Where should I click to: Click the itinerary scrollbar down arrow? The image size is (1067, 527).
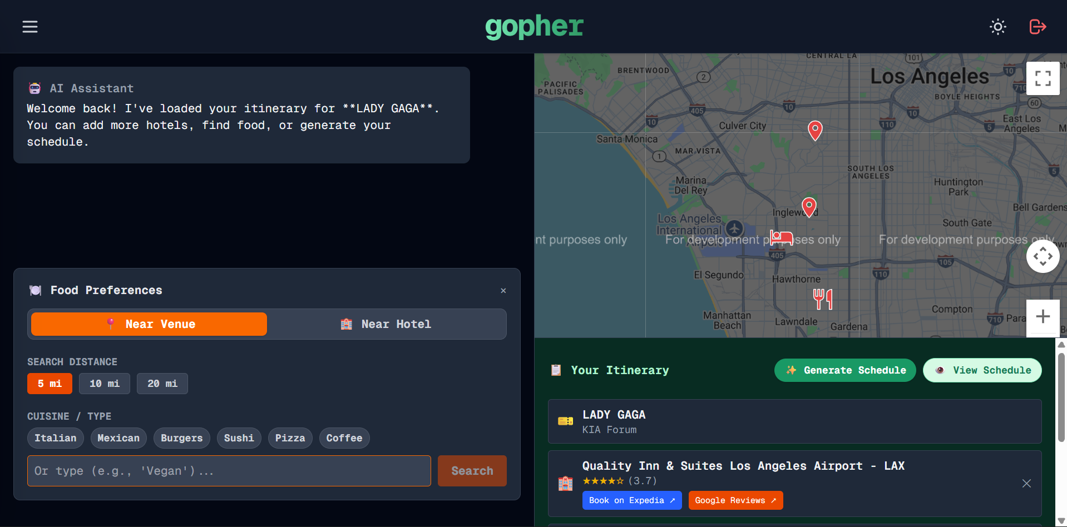(1061, 521)
